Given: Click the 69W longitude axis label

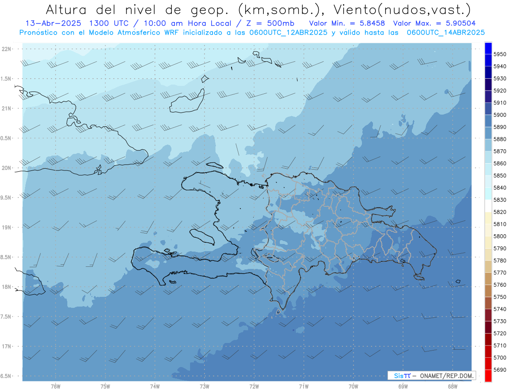Looking at the screenshot, I should [x=403, y=387].
